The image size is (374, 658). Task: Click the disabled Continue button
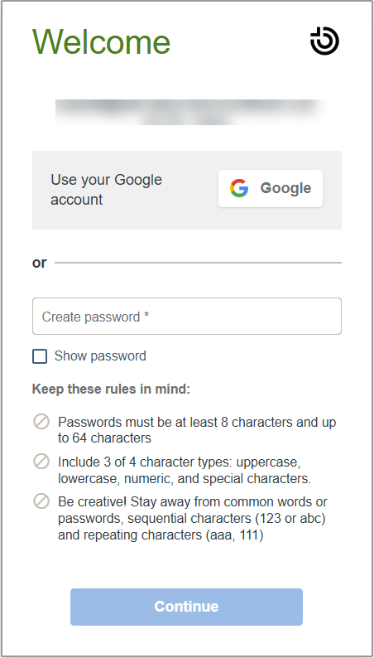tap(186, 607)
